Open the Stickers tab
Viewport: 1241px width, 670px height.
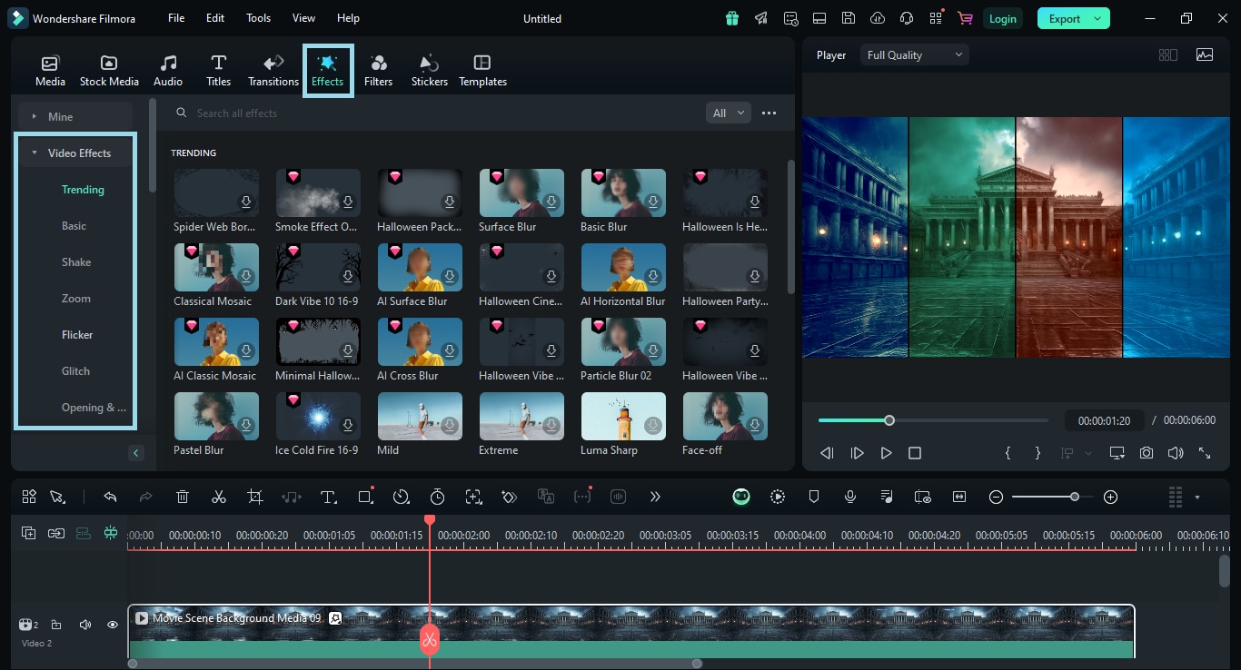point(429,70)
